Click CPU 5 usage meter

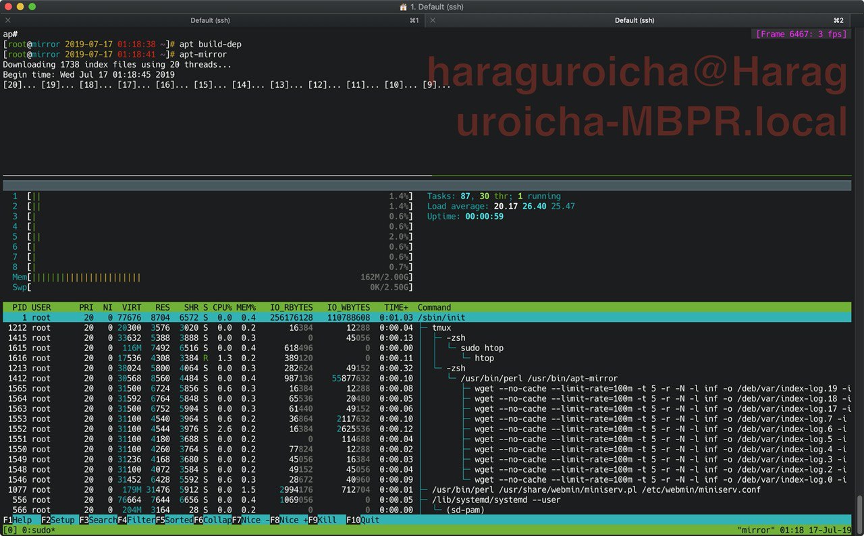tap(213, 236)
